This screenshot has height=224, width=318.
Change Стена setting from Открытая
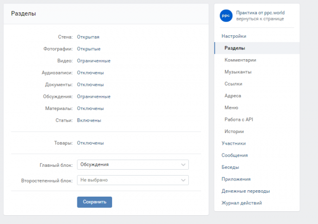click(88, 37)
